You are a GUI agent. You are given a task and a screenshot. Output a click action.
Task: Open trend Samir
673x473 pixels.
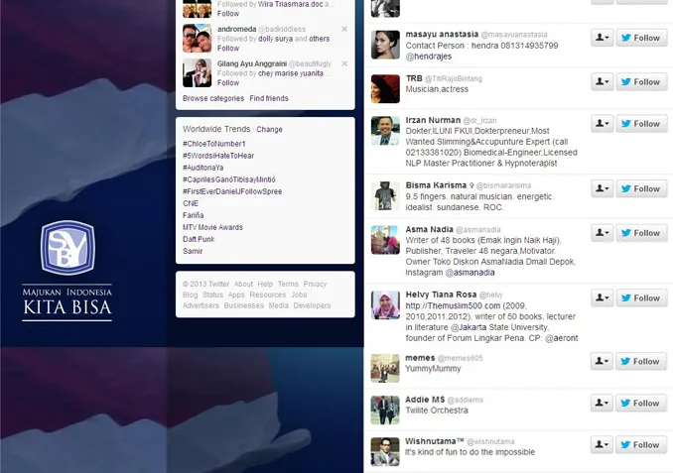click(193, 251)
